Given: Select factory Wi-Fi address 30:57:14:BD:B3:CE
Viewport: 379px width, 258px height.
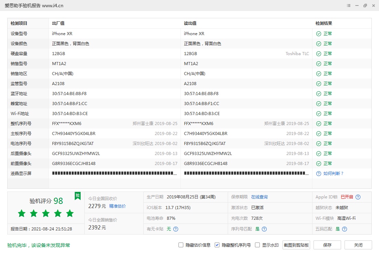Looking at the screenshot, I should tap(70, 114).
